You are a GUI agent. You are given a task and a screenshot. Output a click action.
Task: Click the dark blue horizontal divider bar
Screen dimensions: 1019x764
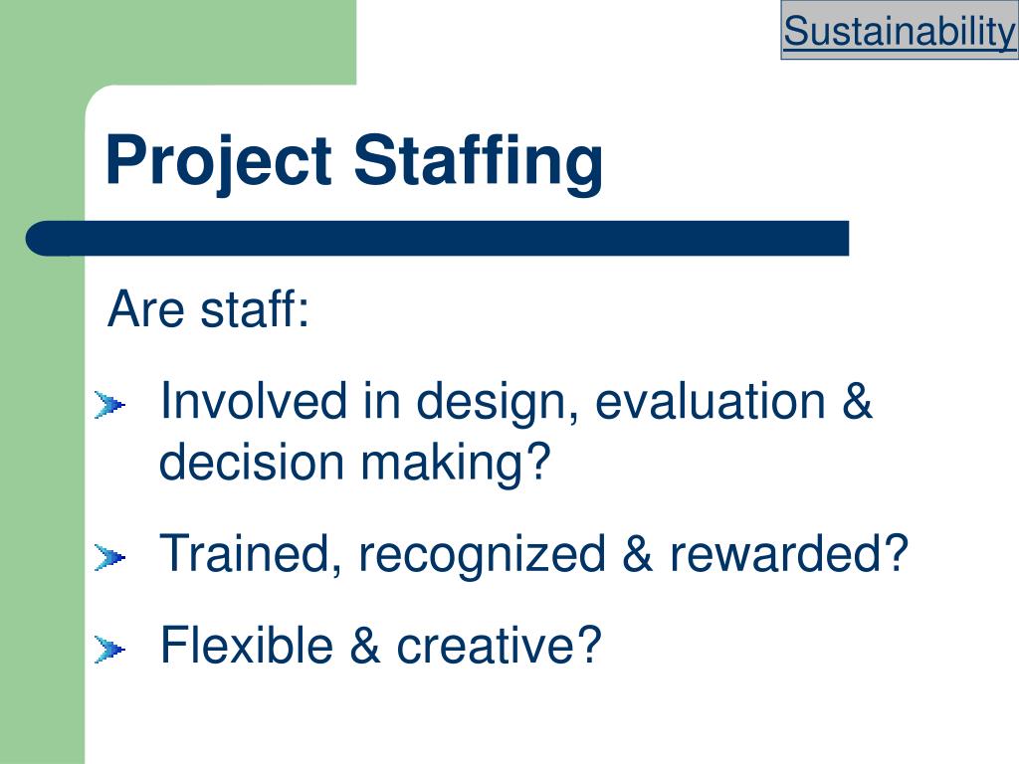[x=438, y=239]
